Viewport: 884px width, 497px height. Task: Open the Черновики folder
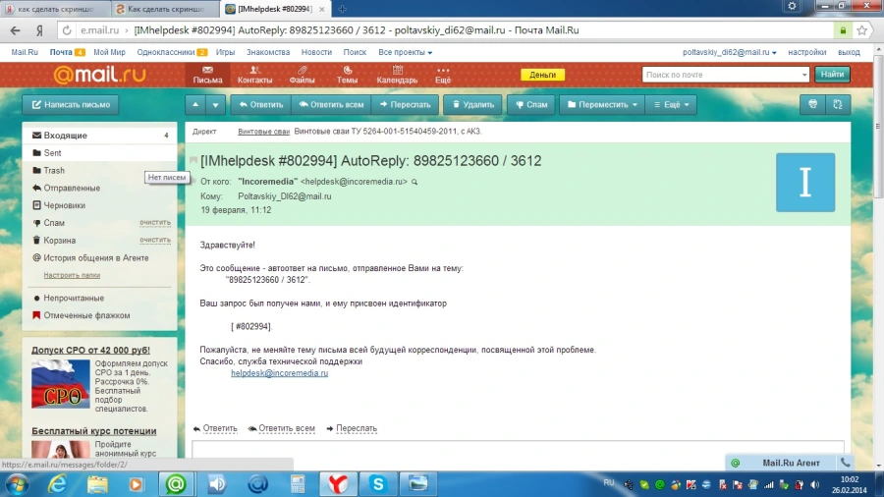click(100, 205)
